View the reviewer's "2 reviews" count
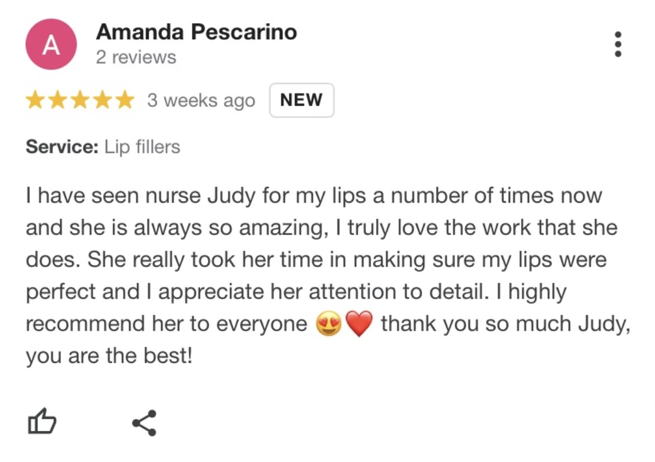 point(136,57)
